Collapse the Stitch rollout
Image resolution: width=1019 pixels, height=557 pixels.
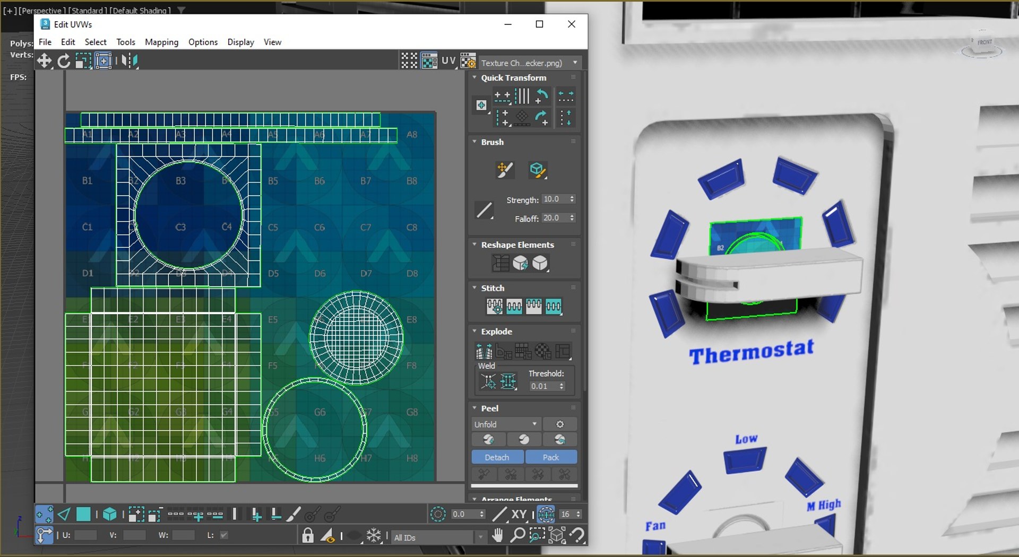coord(474,288)
